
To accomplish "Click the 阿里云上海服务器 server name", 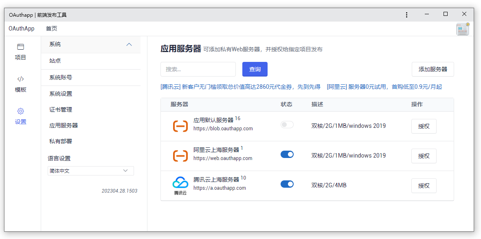I will click(x=216, y=150).
